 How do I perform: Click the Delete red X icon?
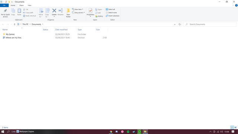[54, 11]
